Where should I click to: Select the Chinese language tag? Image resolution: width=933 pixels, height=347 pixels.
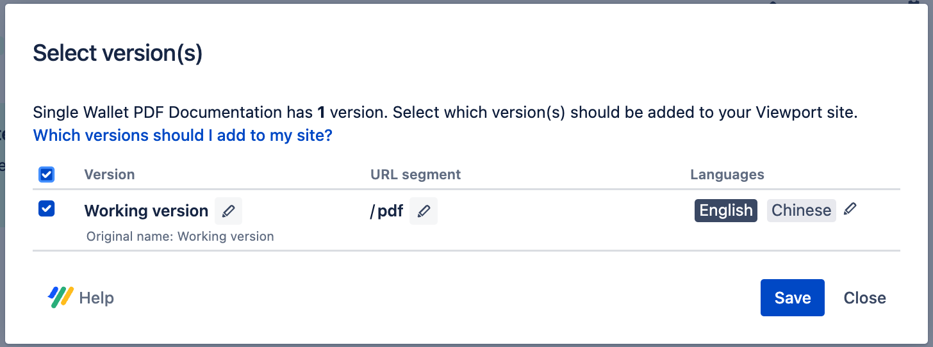click(801, 211)
